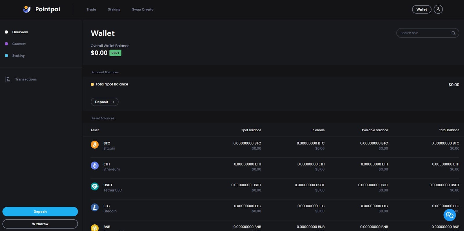The height and width of the screenshot is (231, 464).
Task: Click the Total balance column header
Action: click(449, 130)
